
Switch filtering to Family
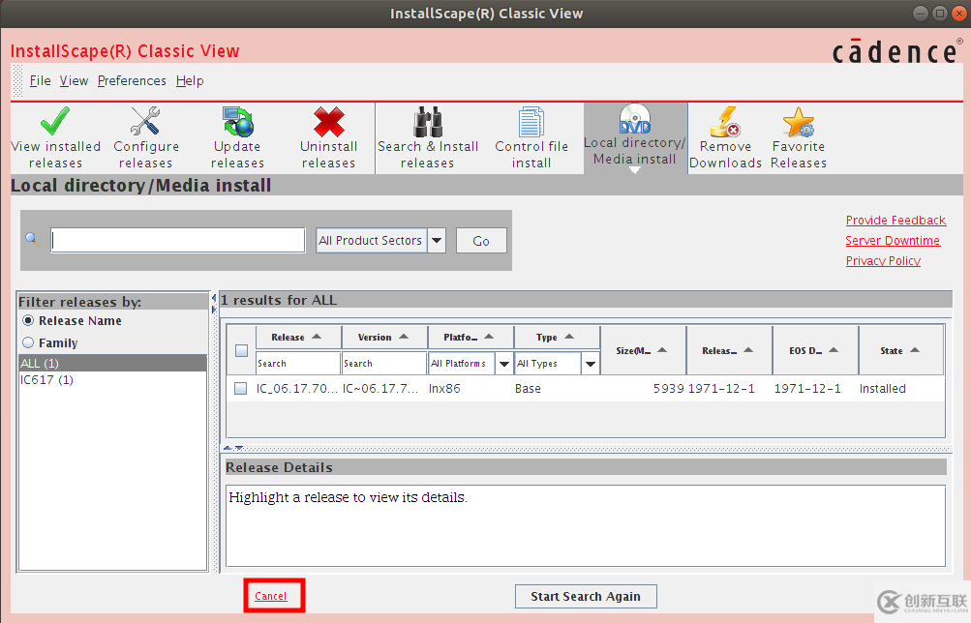click(x=30, y=342)
